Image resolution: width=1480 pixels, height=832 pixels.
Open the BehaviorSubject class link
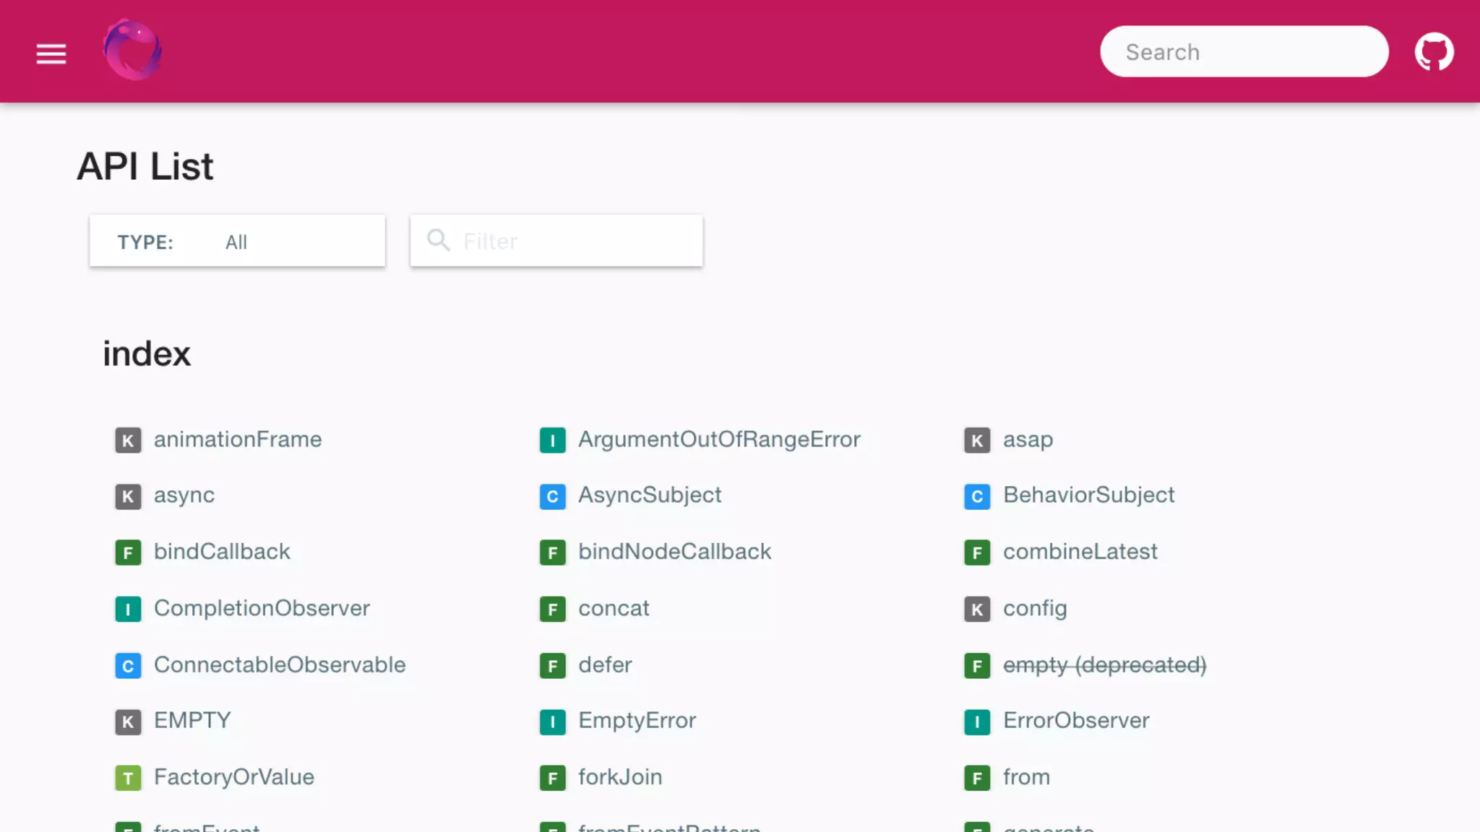point(1088,495)
